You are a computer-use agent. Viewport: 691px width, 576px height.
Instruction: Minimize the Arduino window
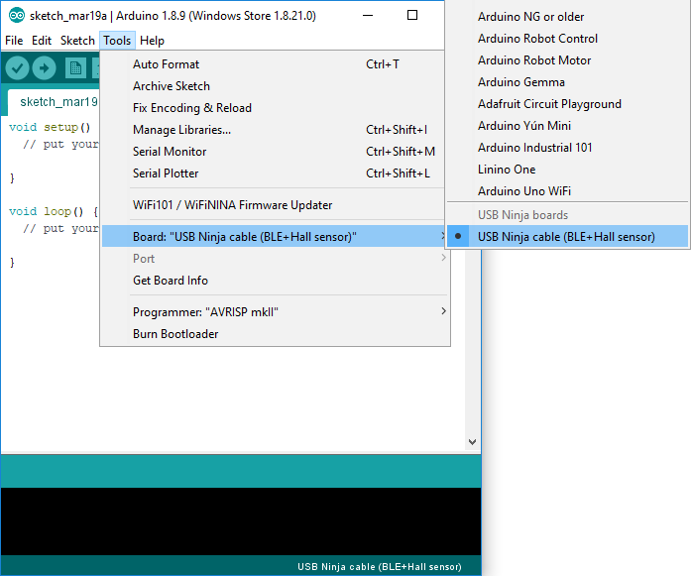368,16
